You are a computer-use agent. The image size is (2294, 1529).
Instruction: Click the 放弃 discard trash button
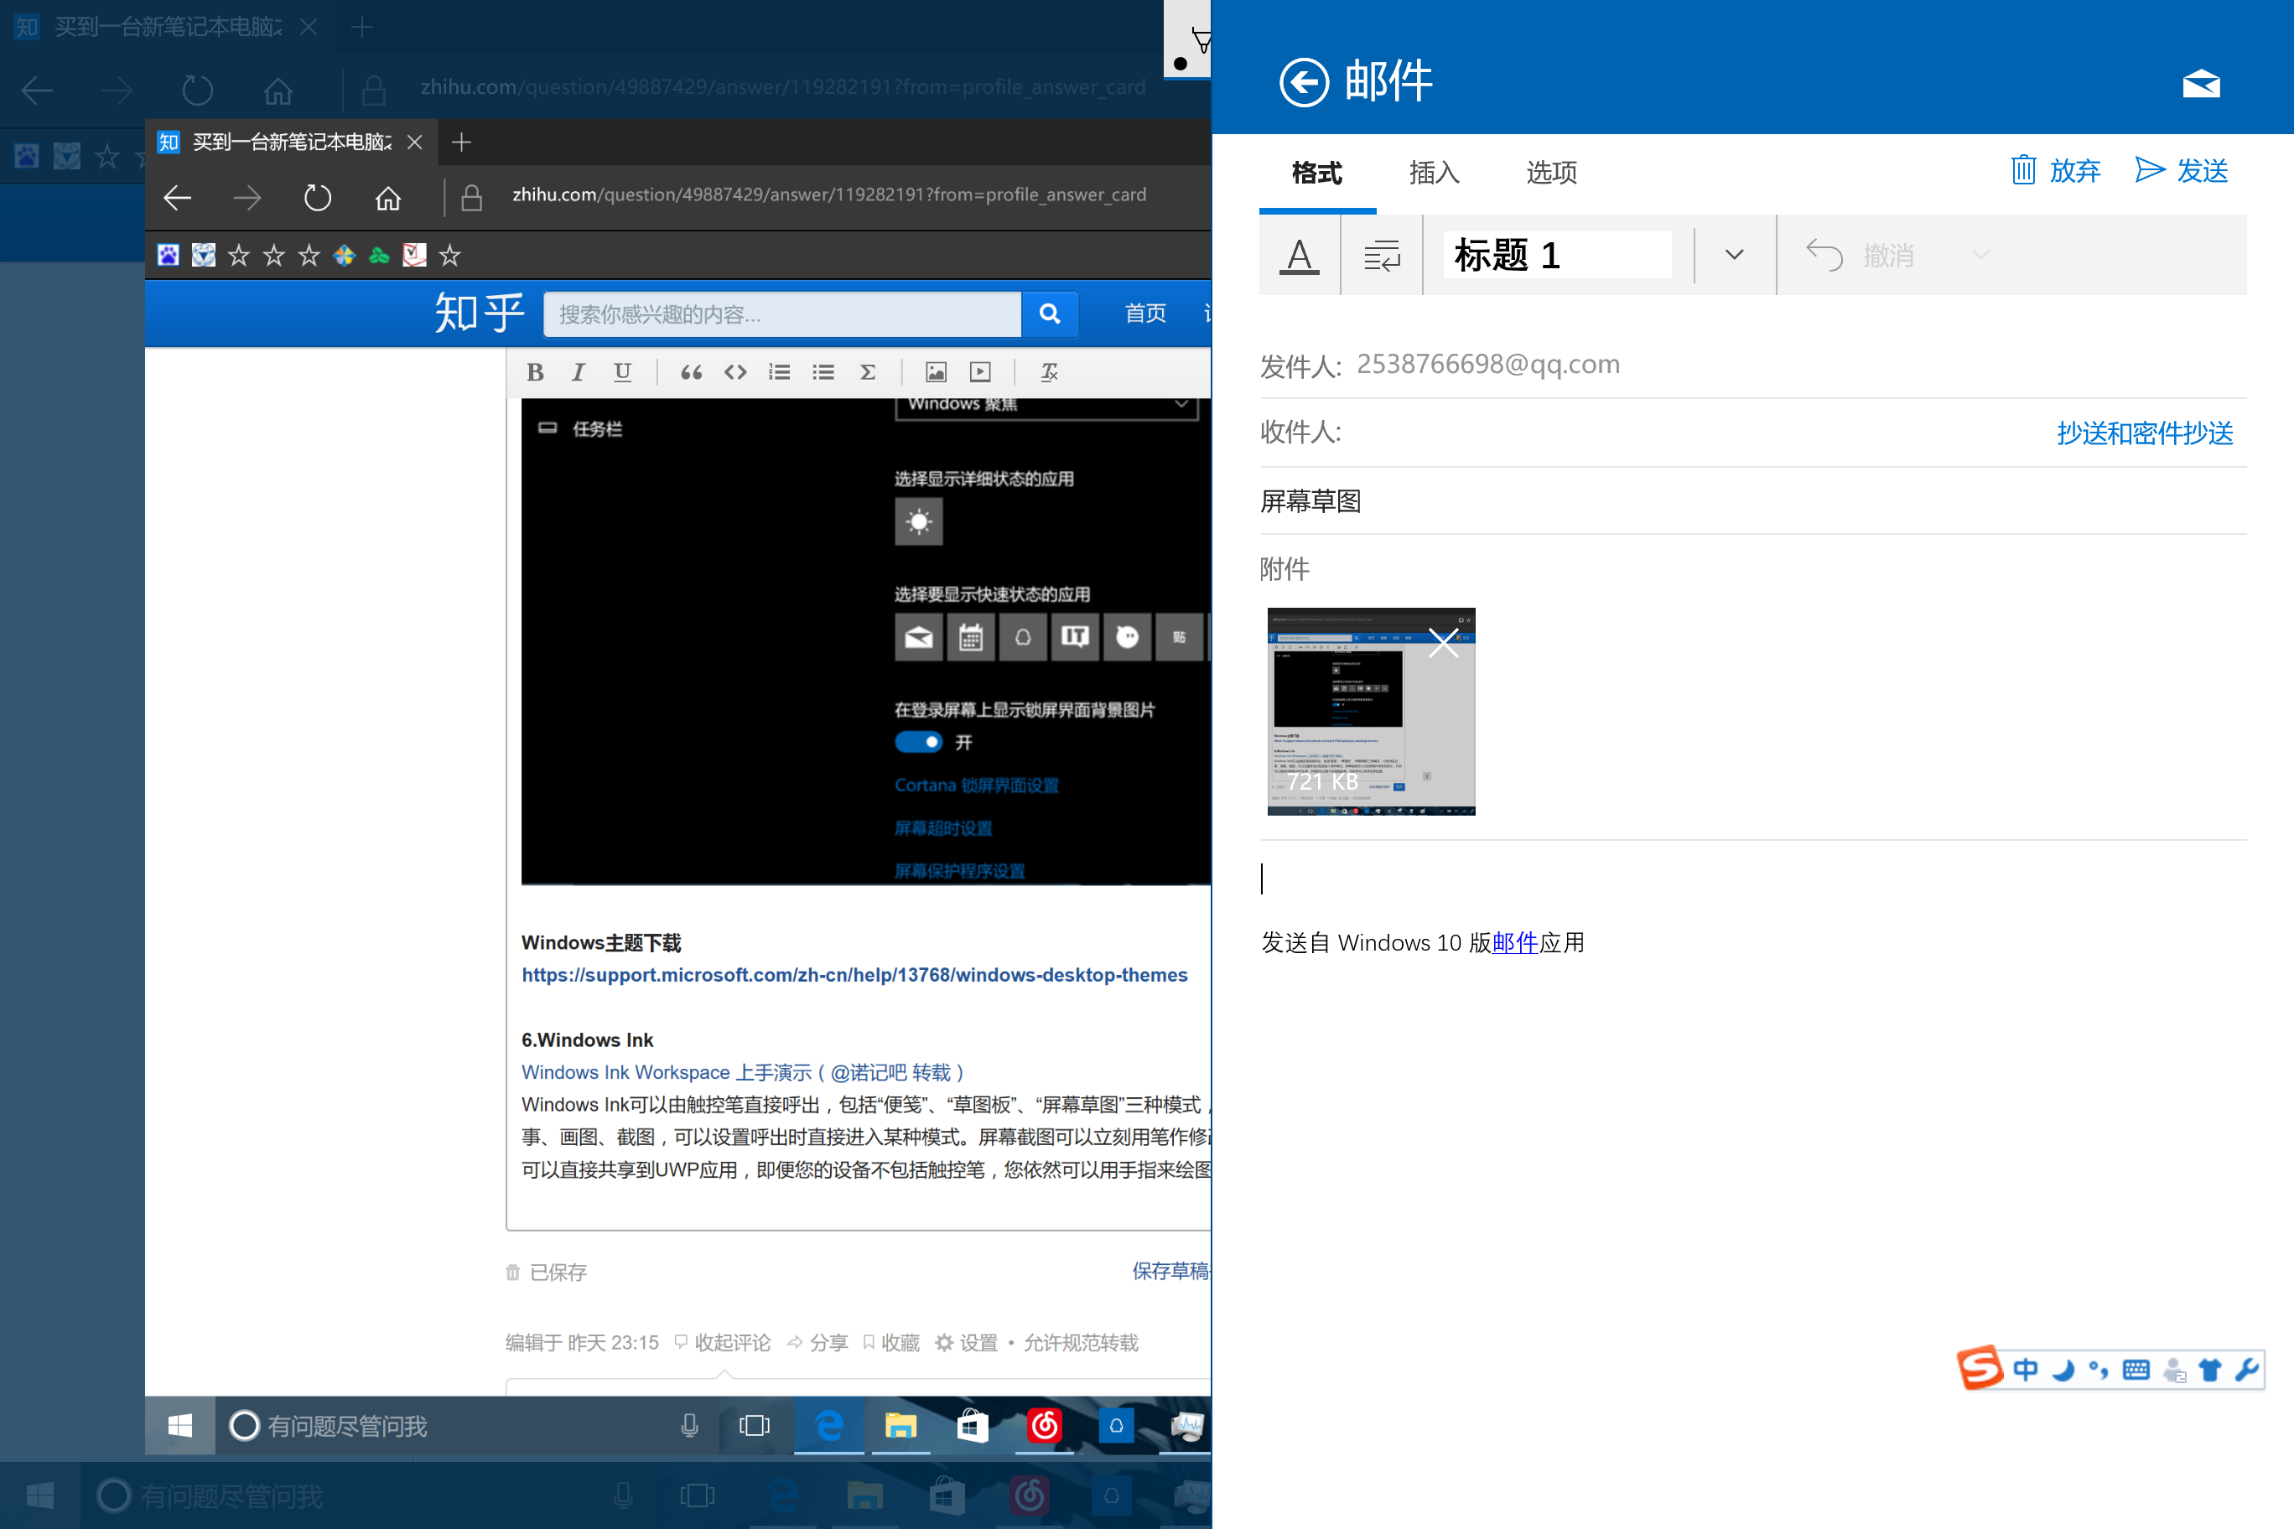pos(2054,171)
